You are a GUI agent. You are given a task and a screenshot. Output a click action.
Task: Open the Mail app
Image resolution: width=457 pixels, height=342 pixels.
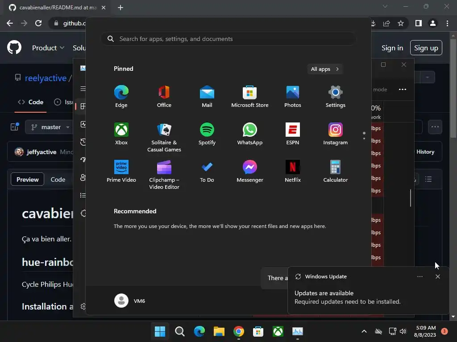pyautogui.click(x=207, y=97)
